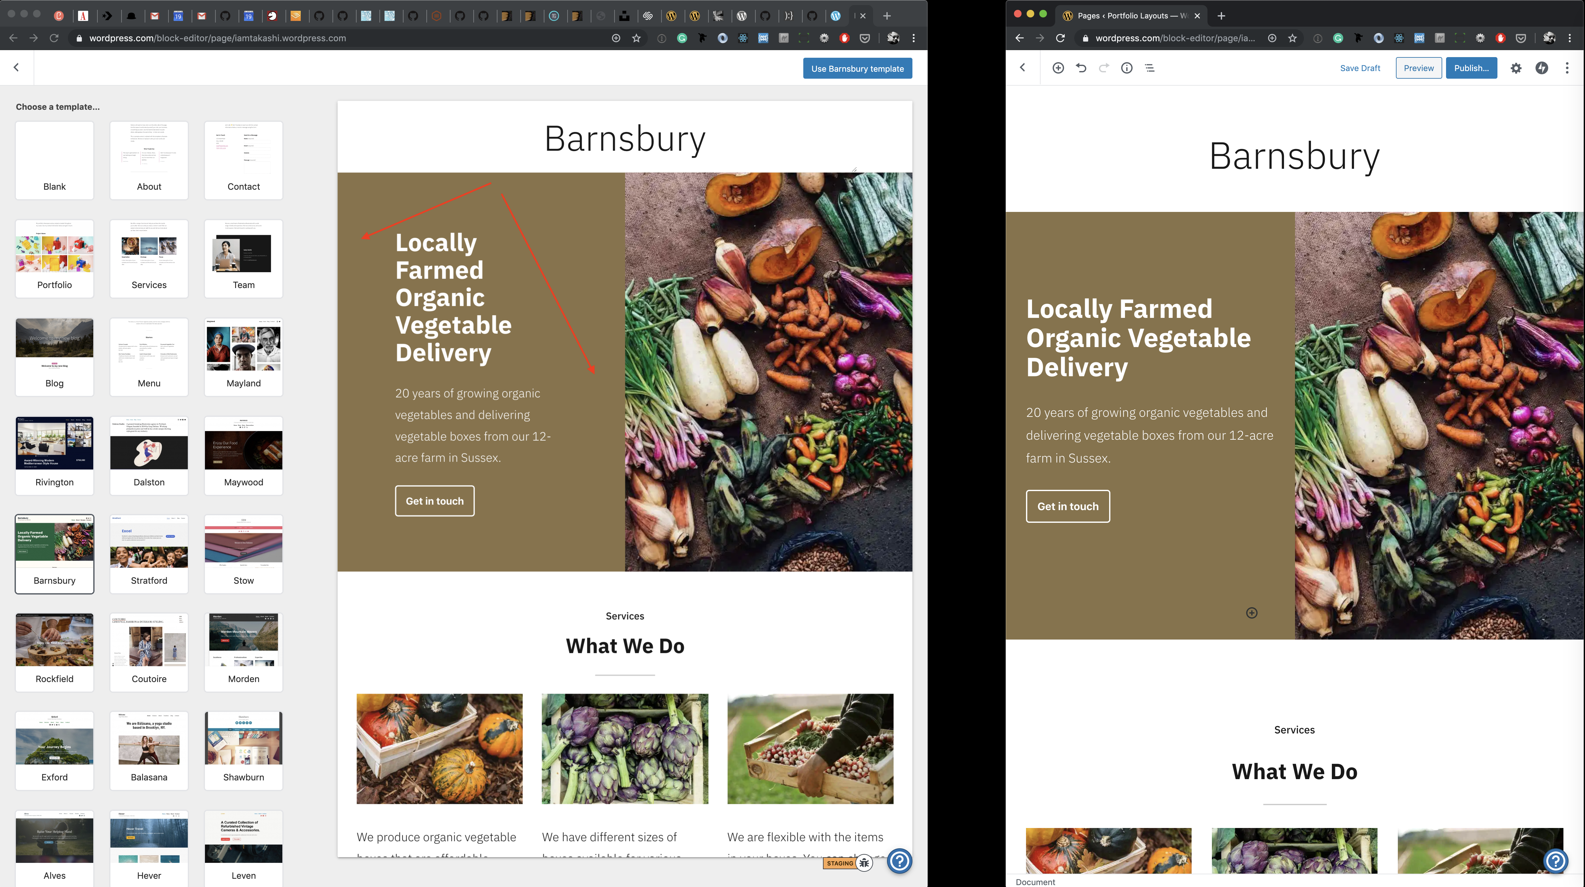Open block navigation list icon
Viewport: 1585px width, 887px height.
click(x=1149, y=68)
